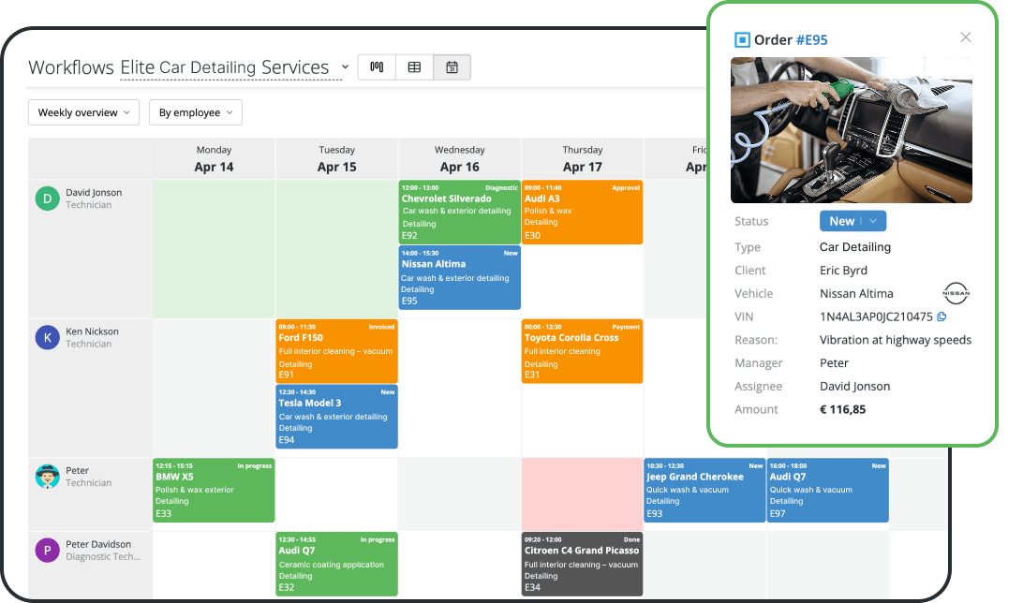Open the Weekly overview dropdown
The height and width of the screenshot is (603, 1023).
83,111
